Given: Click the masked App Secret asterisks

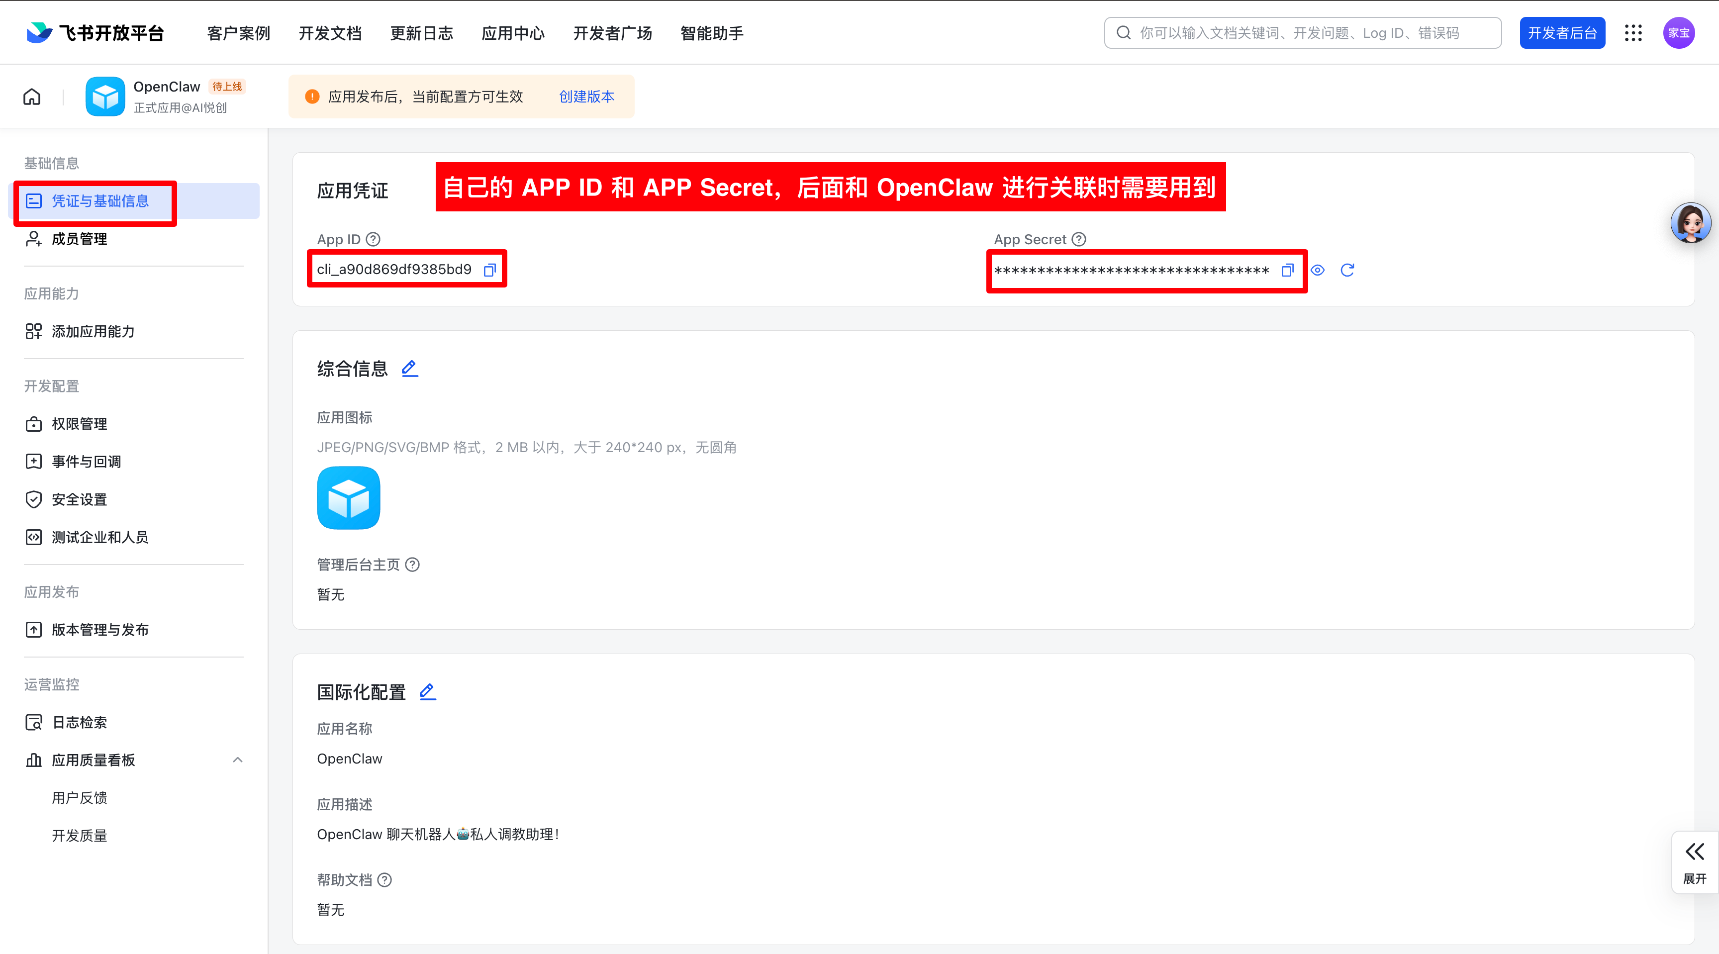Looking at the screenshot, I should click(x=1132, y=271).
